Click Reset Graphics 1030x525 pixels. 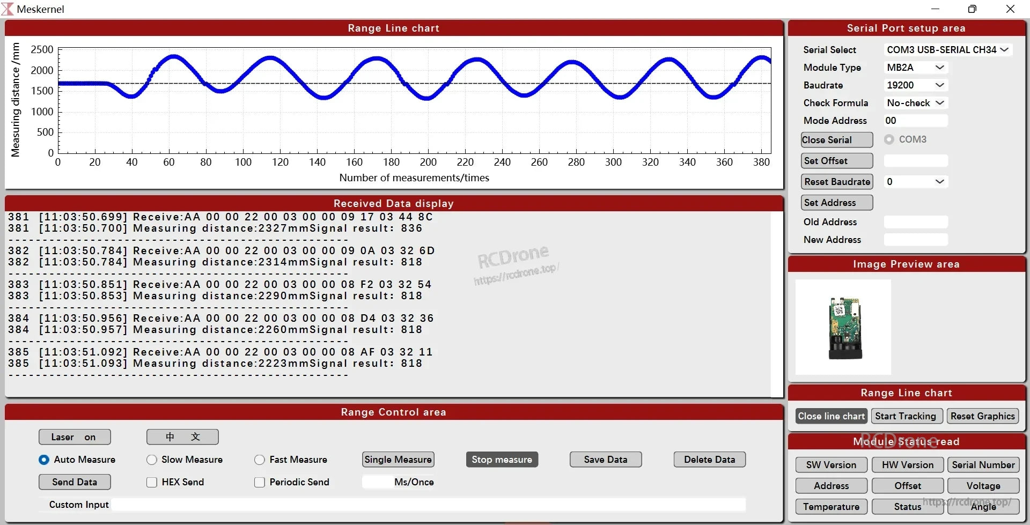tap(983, 416)
